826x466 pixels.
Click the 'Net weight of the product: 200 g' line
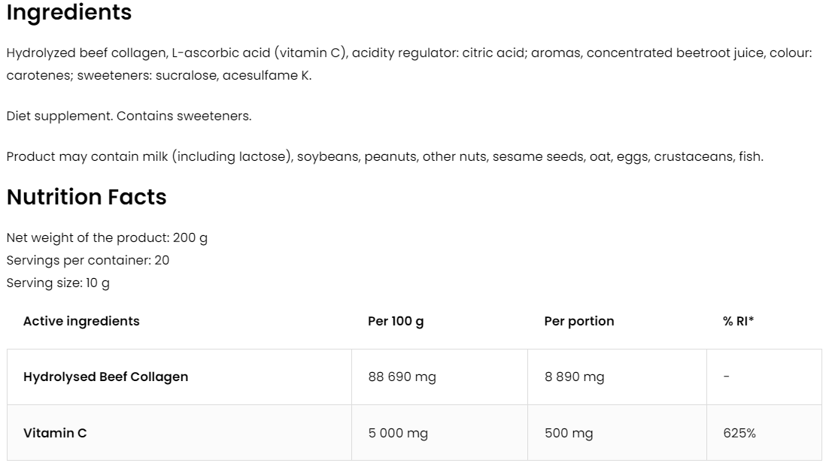click(x=107, y=238)
